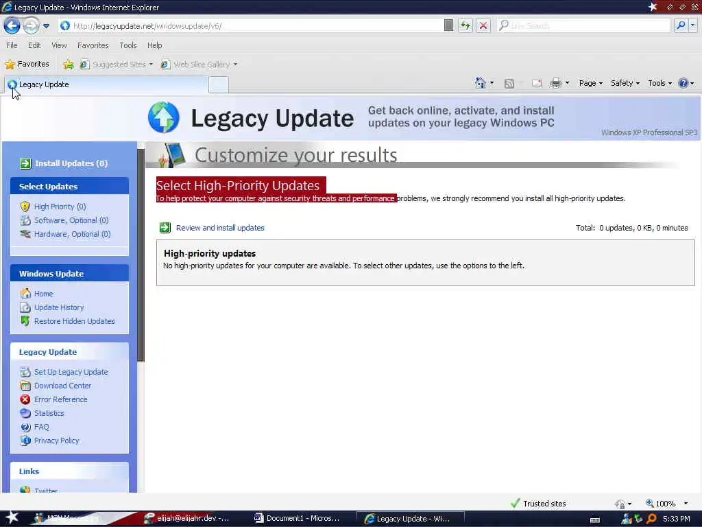Click the Read Mail icon
The width and height of the screenshot is (702, 527).
pyautogui.click(x=537, y=83)
